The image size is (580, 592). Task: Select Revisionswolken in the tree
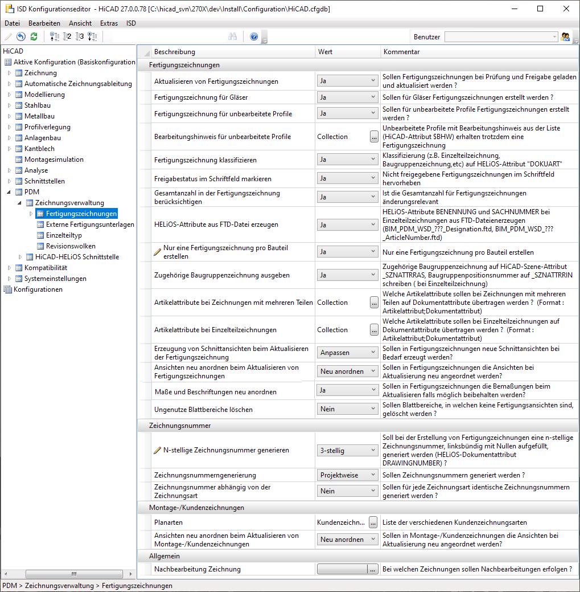pyautogui.click(x=71, y=246)
